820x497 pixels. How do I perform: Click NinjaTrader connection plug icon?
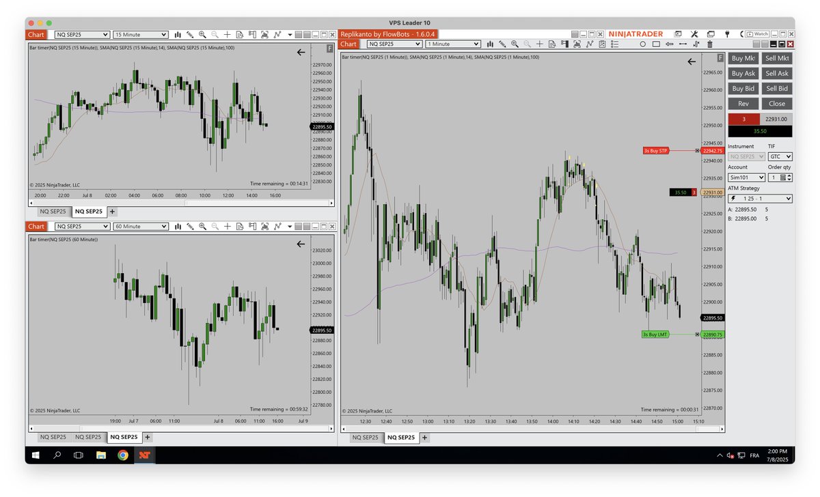[x=727, y=34]
